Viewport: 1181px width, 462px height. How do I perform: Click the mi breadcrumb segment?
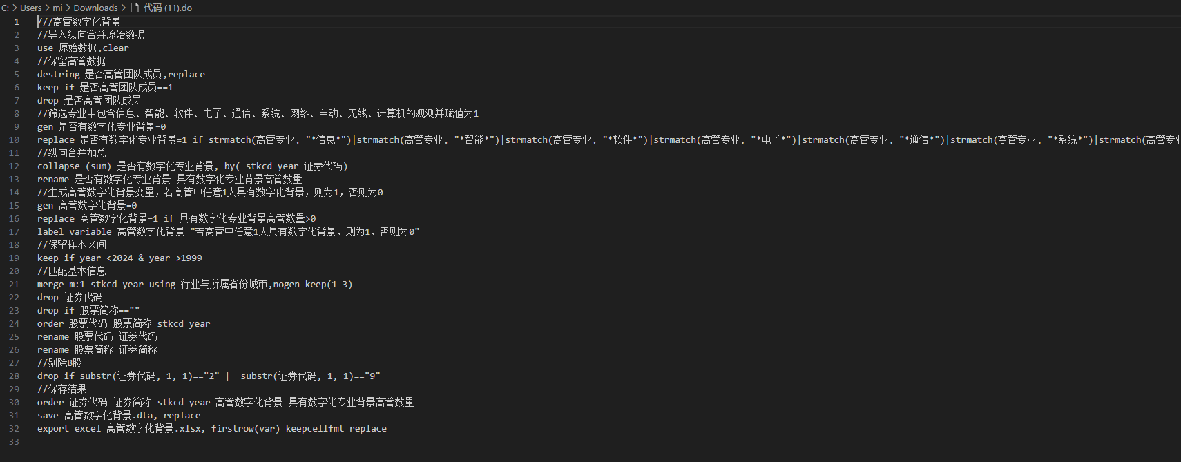pos(58,8)
